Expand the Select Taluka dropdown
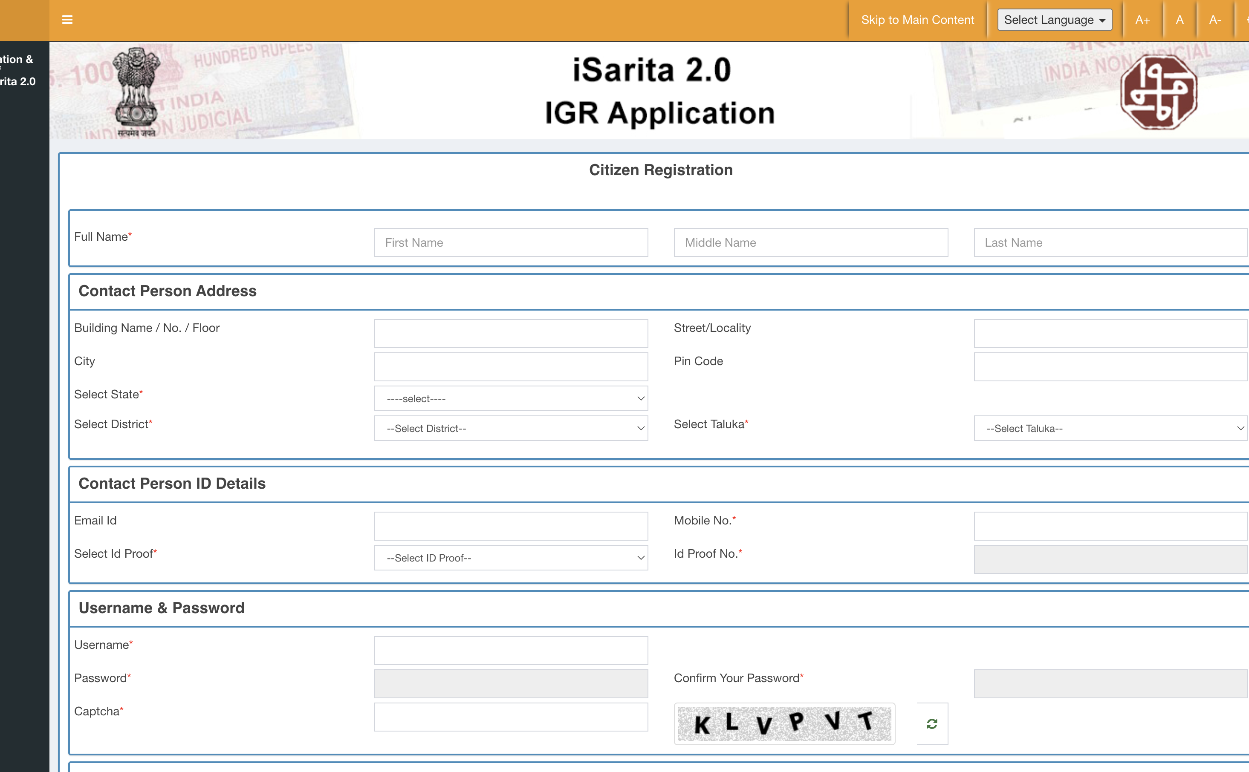Image resolution: width=1249 pixels, height=772 pixels. click(x=1110, y=428)
